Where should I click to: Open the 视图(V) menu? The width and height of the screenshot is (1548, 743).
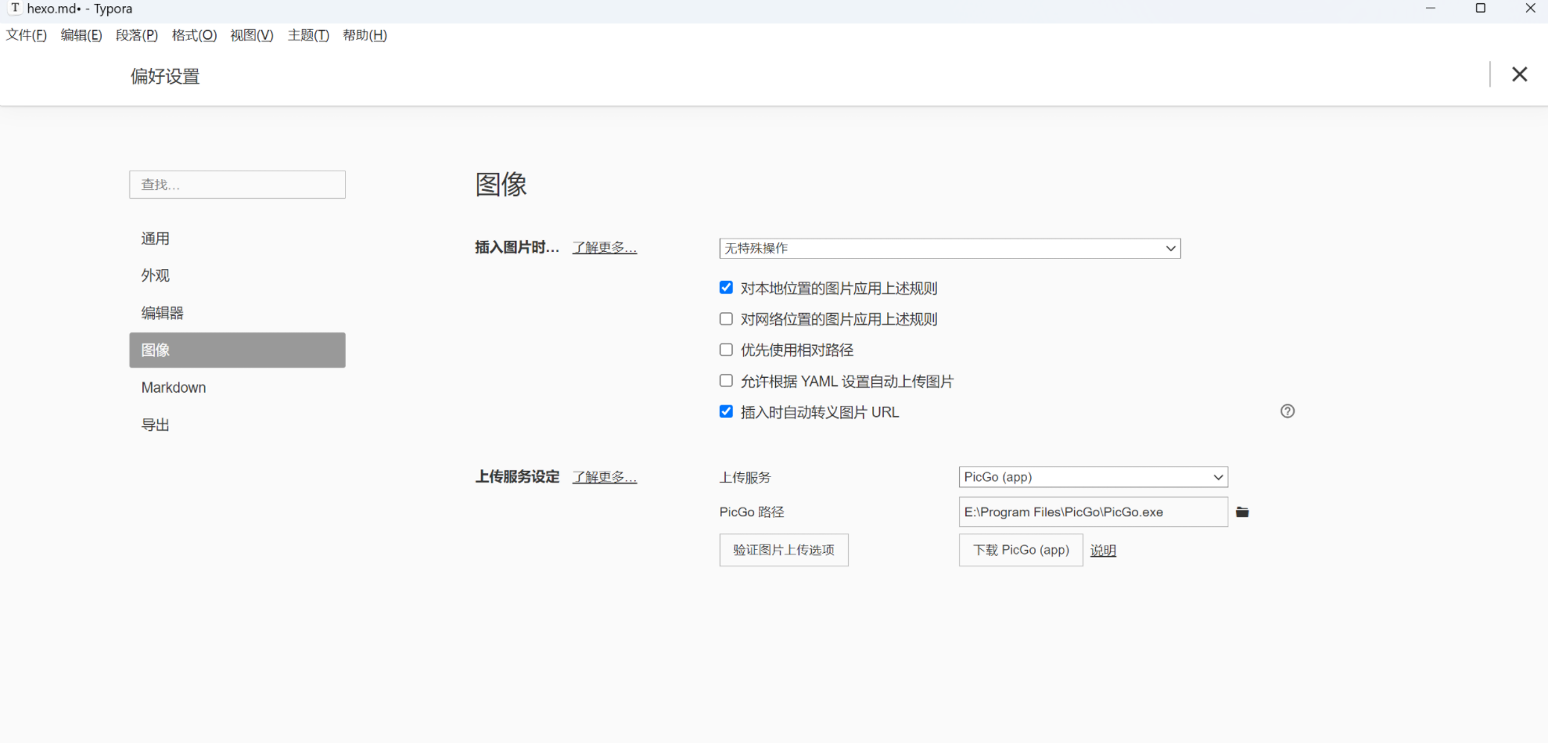(x=252, y=35)
